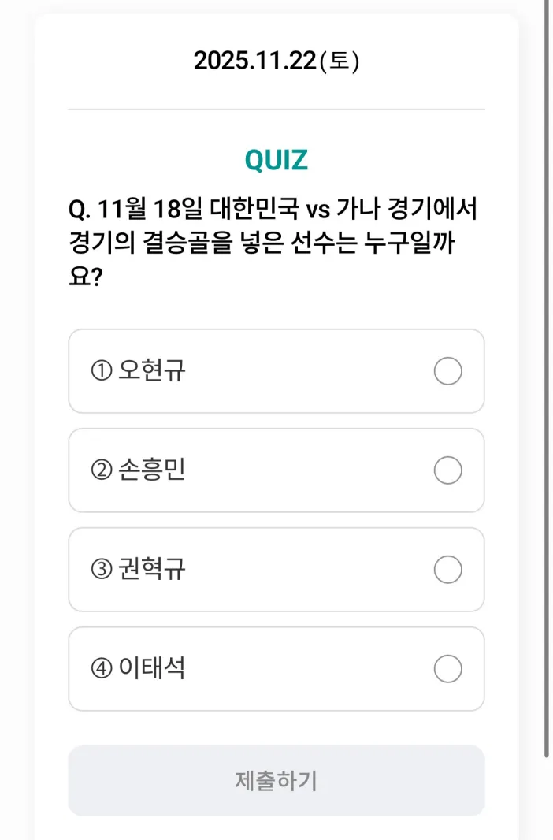
Task: Click the answer card containing 오현규
Action: click(x=276, y=371)
